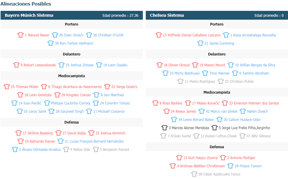Click the red shirt icon by Robert Lewandowski
Image resolution: width=288 pixels, height=179 pixels.
click(x=16, y=65)
